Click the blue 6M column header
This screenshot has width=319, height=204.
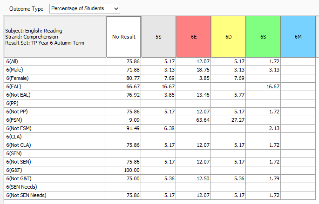[x=298, y=37]
